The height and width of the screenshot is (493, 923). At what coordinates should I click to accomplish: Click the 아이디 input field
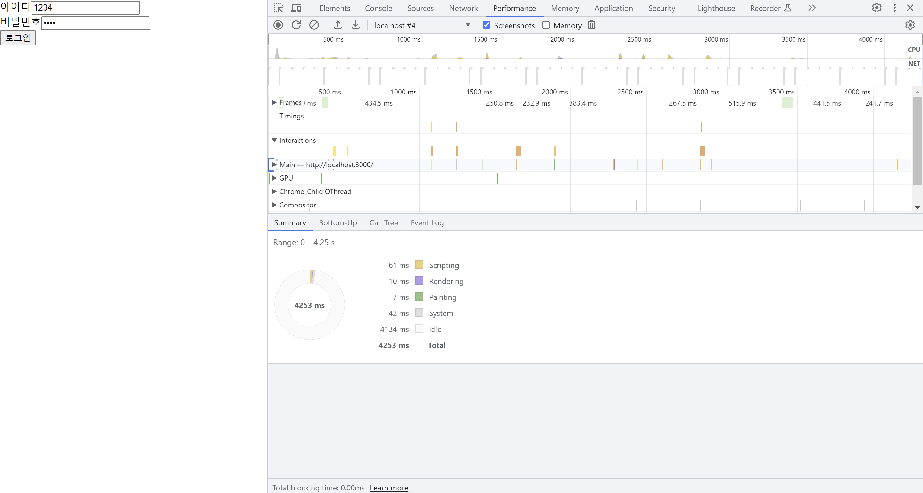pyautogui.click(x=85, y=7)
